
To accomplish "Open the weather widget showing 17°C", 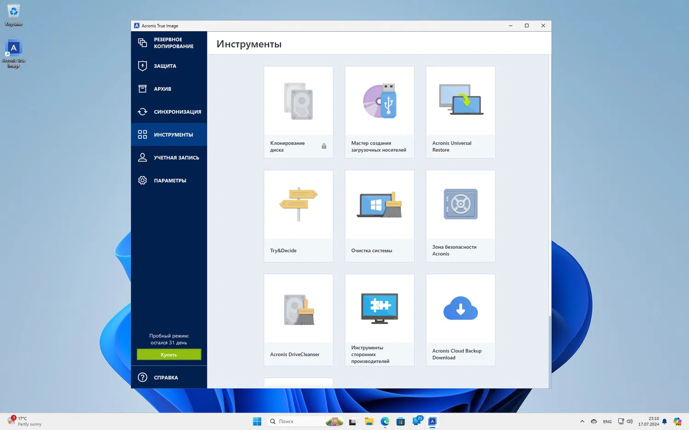I will 25,421.
